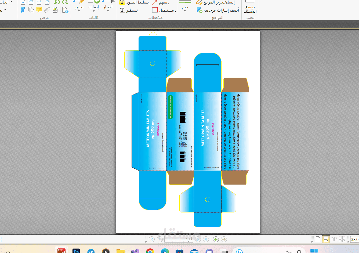Viewport: 359px width, 253px height.
Task: Click the Fit Page view icon
Action: 31,2
